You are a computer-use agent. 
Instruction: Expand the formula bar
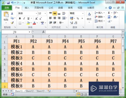point(123,32)
